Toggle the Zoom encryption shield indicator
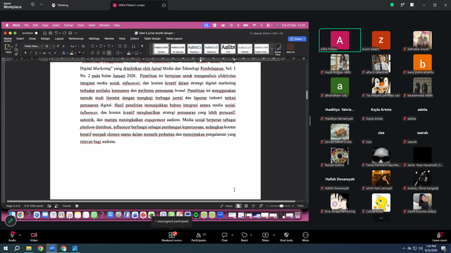This screenshot has height=253, width=451. pos(392,5)
